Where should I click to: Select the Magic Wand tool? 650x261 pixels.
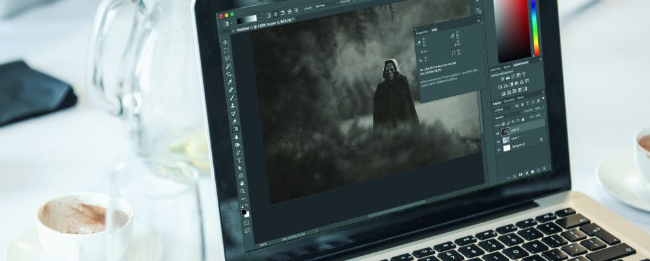point(229,66)
